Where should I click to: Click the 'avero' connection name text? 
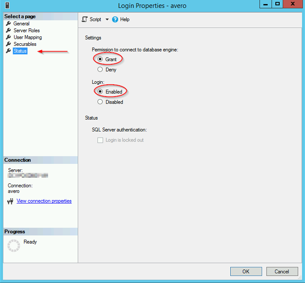click(14, 191)
